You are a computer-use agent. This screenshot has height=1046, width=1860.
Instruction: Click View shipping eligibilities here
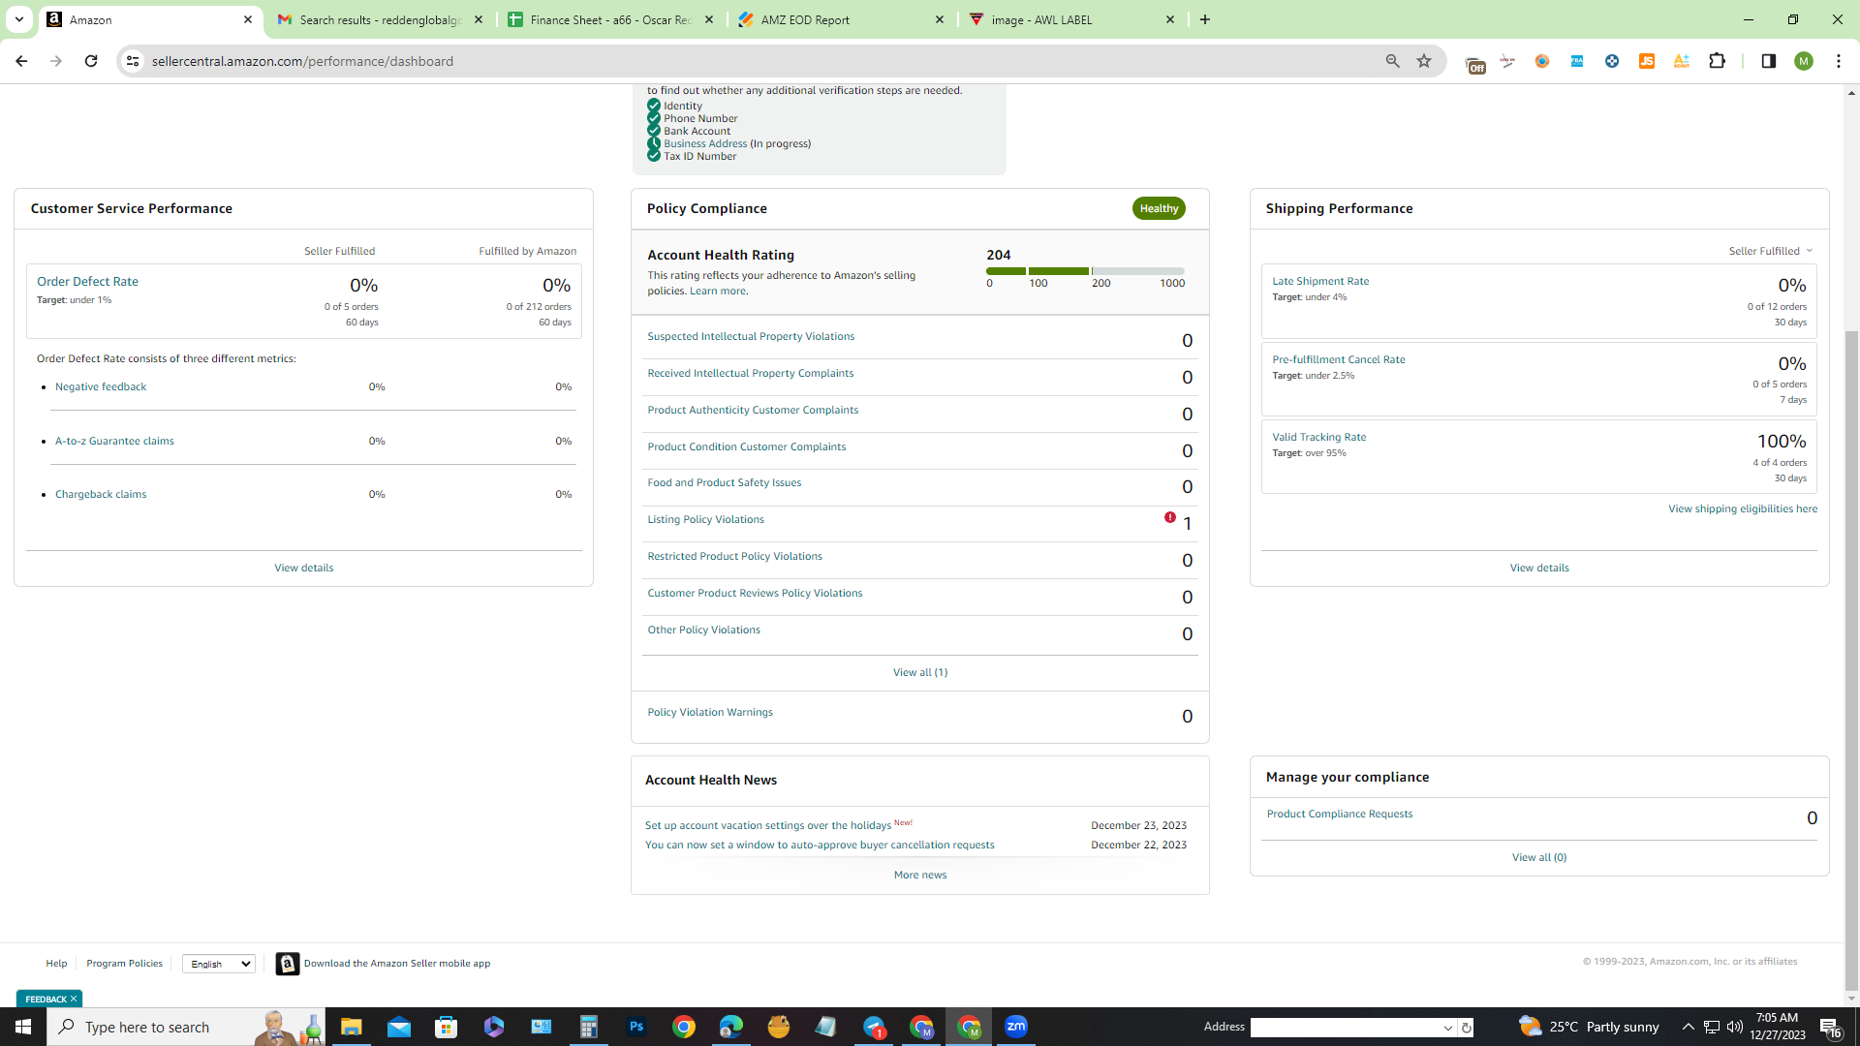[1742, 508]
